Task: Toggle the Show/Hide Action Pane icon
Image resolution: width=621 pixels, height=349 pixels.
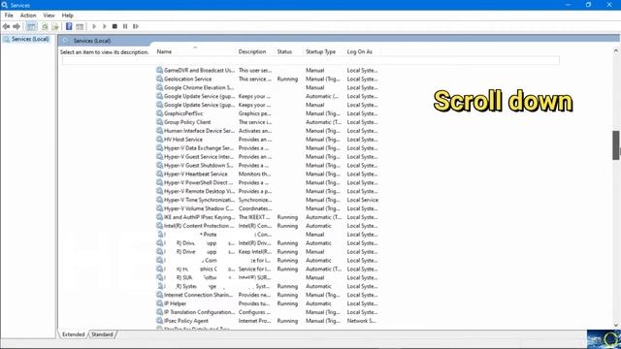Action: click(x=80, y=26)
